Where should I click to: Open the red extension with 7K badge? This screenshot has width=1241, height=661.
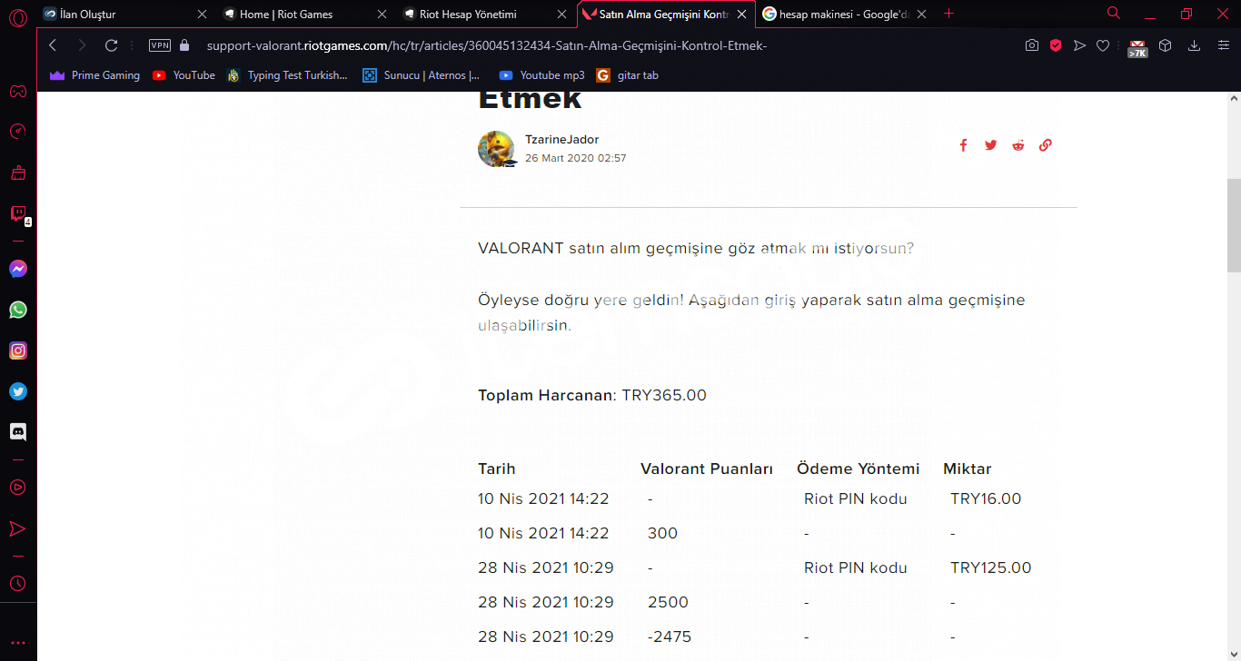pos(1137,48)
